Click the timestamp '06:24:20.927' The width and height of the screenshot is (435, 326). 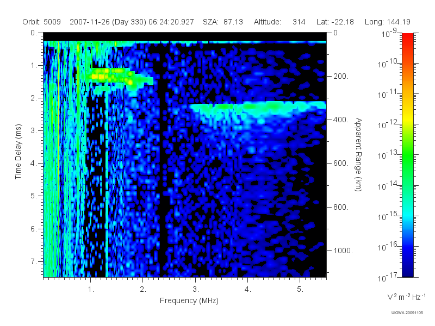pos(171,22)
